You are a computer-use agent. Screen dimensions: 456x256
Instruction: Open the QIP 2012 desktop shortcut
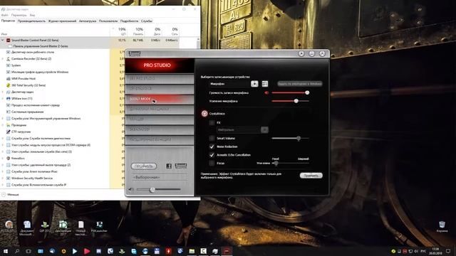pyautogui.click(x=45, y=227)
